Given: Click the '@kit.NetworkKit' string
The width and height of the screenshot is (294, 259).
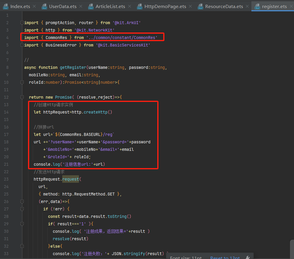Looking at the screenshot, I should tap(94, 30).
